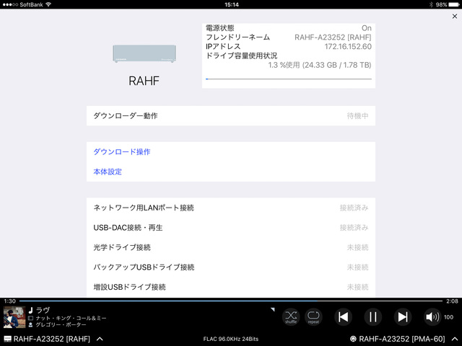This screenshot has width=462, height=346.
Task: Select the ダウンローダー動作 row
Action: coord(230,115)
